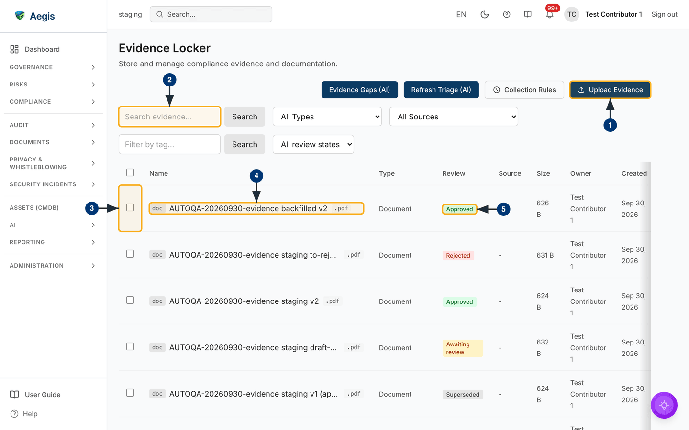Sign out of the account
The height and width of the screenshot is (430, 689).
tap(664, 14)
